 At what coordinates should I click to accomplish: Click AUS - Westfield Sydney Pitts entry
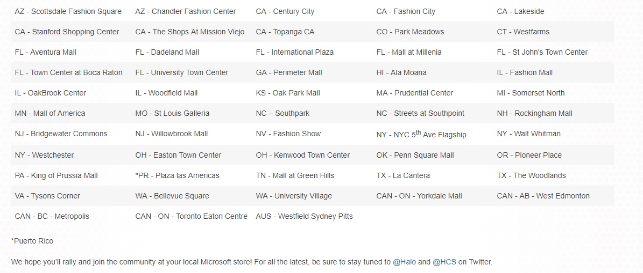[305, 216]
